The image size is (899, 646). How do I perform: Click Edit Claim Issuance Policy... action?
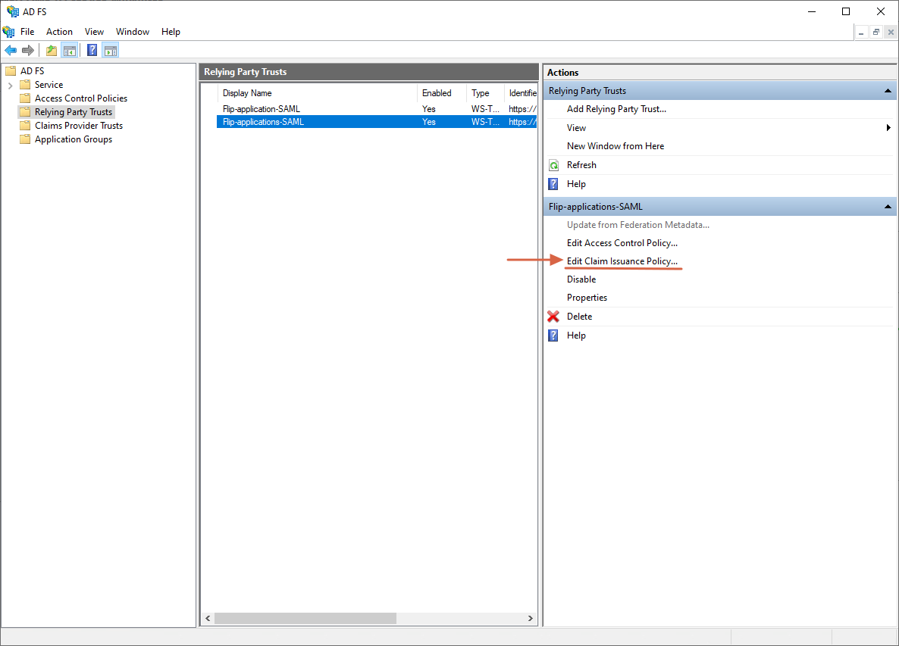coord(622,261)
